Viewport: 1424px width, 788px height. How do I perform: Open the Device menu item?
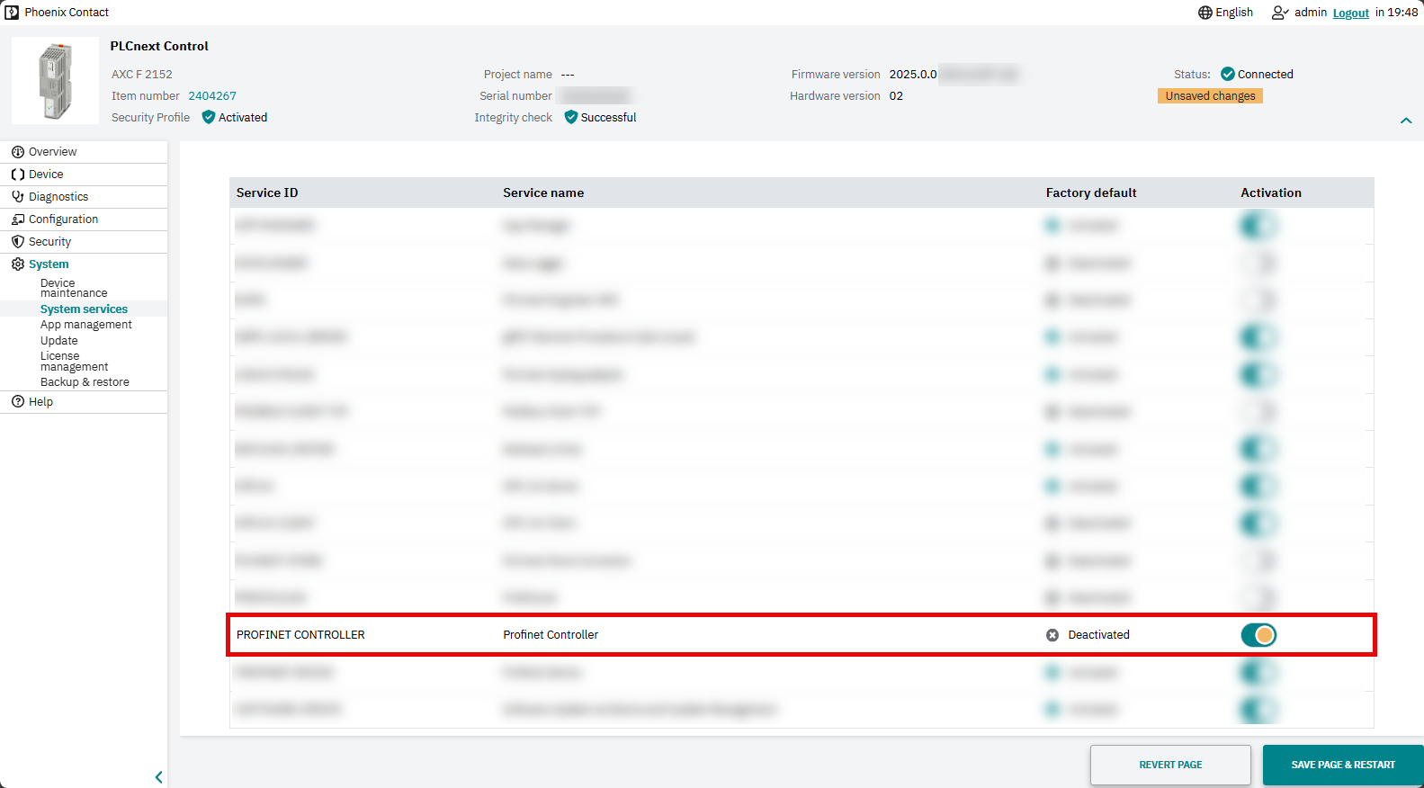coord(84,174)
